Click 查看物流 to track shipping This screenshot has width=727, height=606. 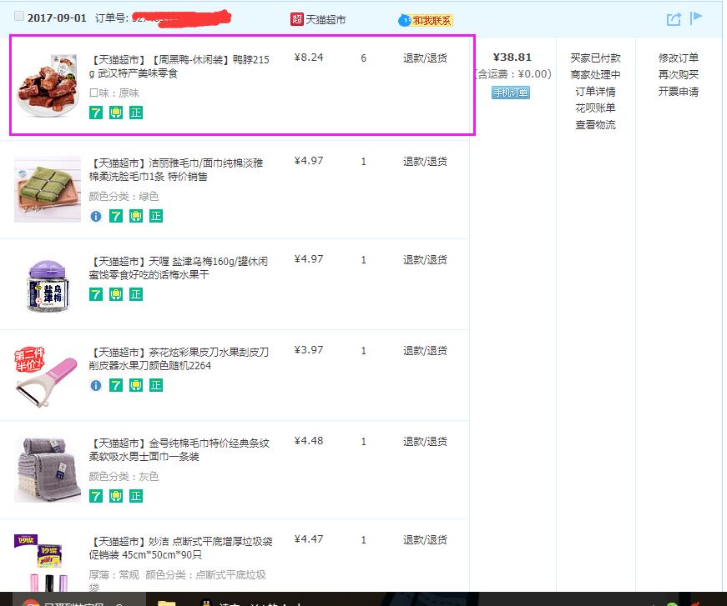click(x=595, y=124)
